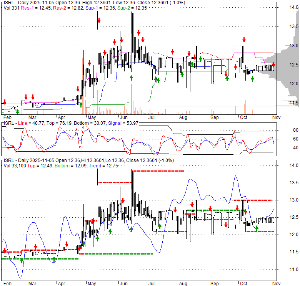This screenshot has width=300, height=286.
Task: Select the Trend = 12.75 legend label
Action: (104, 165)
